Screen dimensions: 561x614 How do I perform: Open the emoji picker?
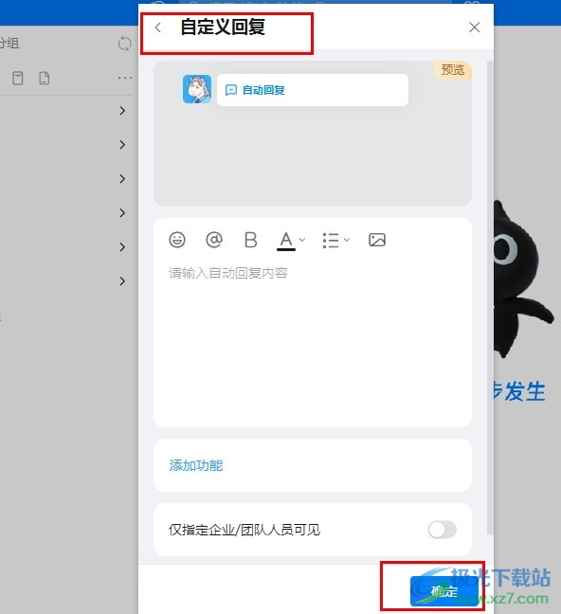tap(177, 240)
